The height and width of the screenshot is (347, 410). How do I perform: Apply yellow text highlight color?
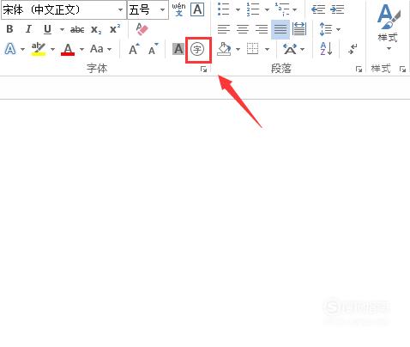click(x=39, y=49)
